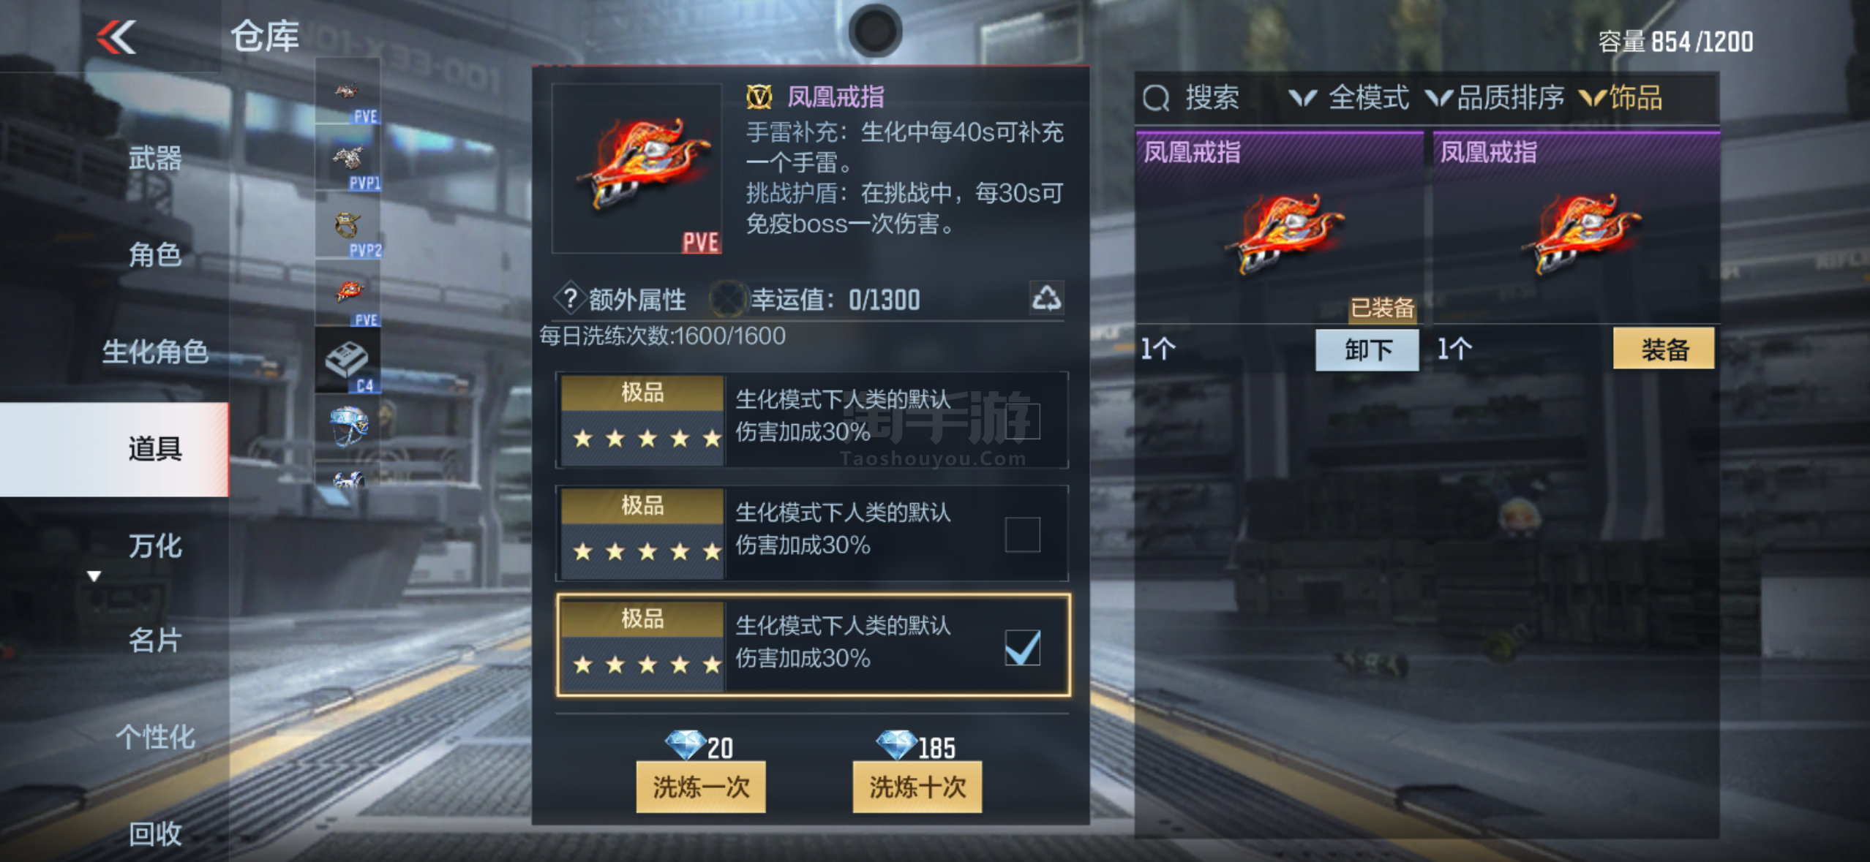This screenshot has height=862, width=1870.
Task: Click the 装备 equip button
Action: tap(1663, 349)
